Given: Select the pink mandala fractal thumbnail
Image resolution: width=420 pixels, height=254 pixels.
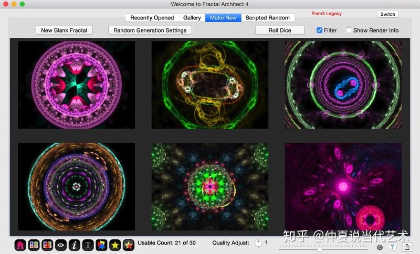Looking at the screenshot, I should pos(76,85).
